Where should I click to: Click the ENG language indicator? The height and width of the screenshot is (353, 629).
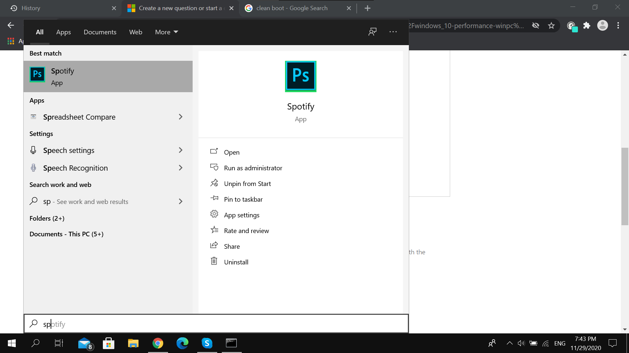click(560, 343)
